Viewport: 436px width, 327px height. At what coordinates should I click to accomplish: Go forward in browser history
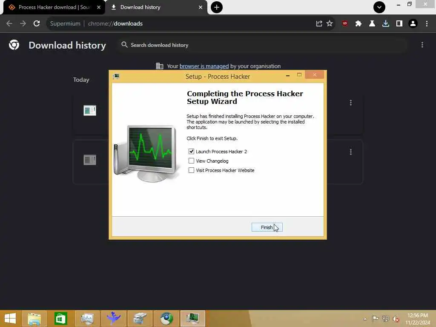[23, 24]
